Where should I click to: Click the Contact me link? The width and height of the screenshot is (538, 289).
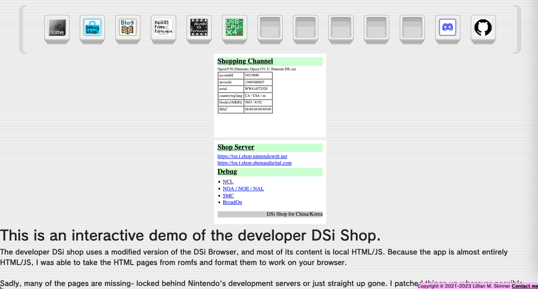524,286
